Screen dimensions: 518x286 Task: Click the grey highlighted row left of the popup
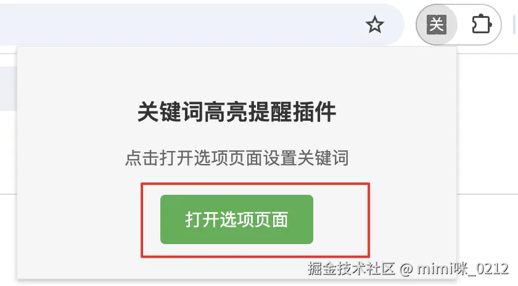click(8, 89)
